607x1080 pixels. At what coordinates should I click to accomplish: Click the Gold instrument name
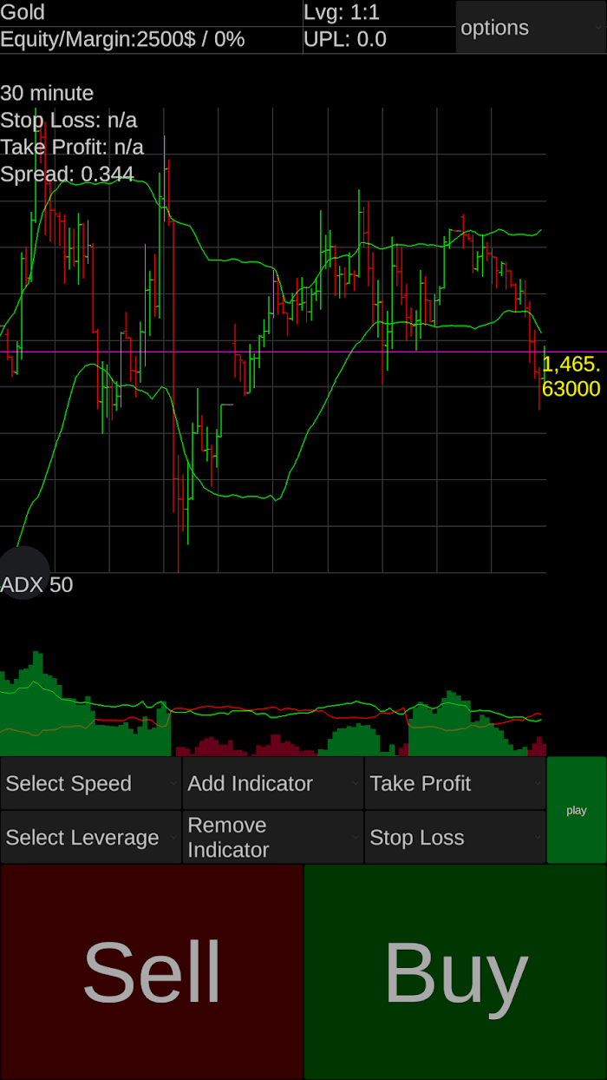pos(23,13)
